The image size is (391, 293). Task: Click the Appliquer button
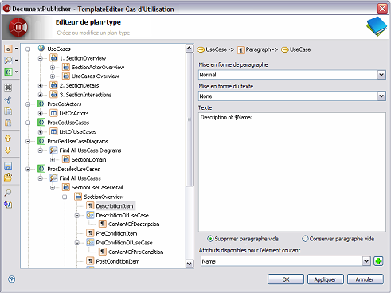click(326, 279)
